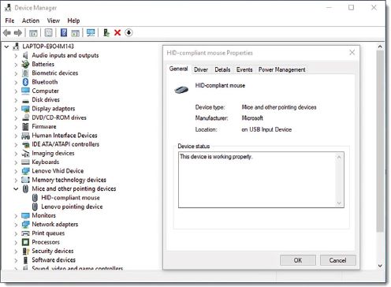
Task: Click the Forward arrow toolbar icon
Action: [18, 33]
